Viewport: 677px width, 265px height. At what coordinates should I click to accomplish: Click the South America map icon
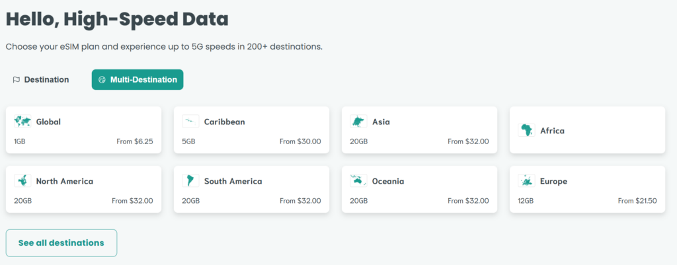point(190,181)
